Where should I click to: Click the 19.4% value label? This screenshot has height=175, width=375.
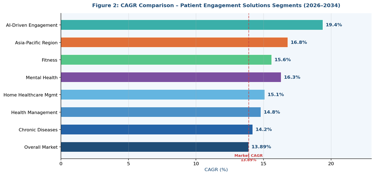(333, 25)
